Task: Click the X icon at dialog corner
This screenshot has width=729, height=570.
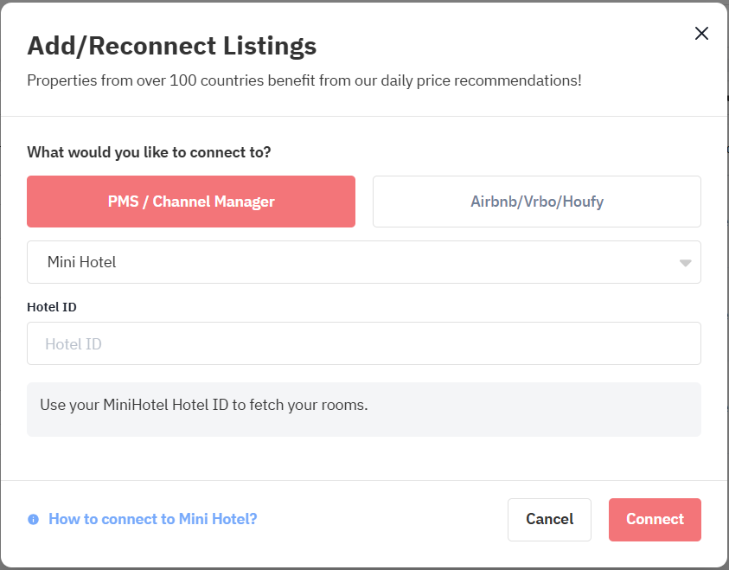Action: (x=701, y=34)
